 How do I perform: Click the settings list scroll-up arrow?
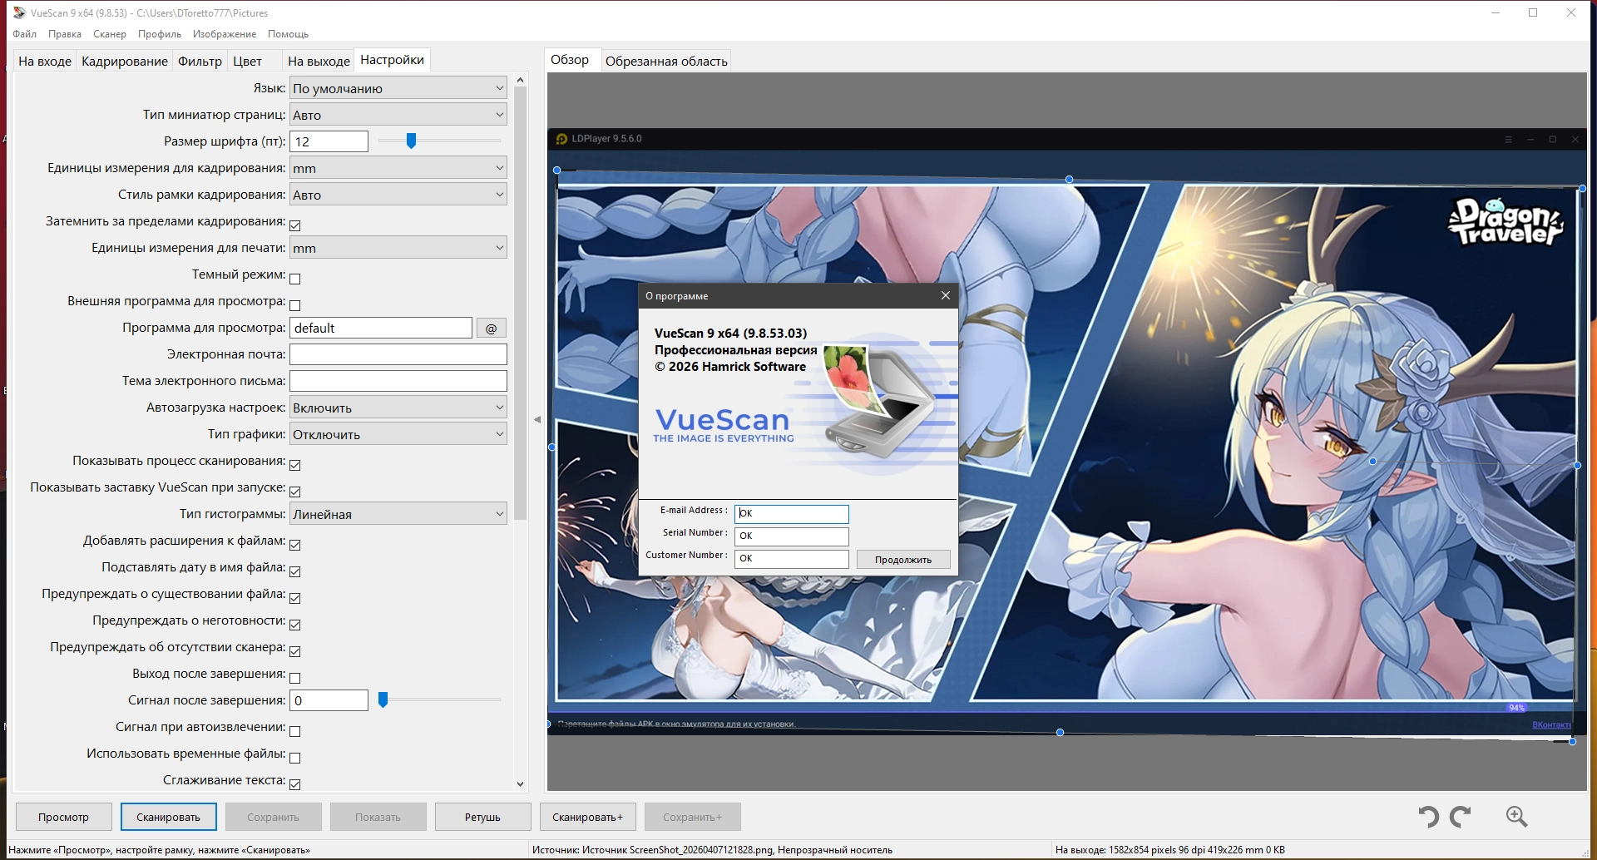(x=521, y=80)
